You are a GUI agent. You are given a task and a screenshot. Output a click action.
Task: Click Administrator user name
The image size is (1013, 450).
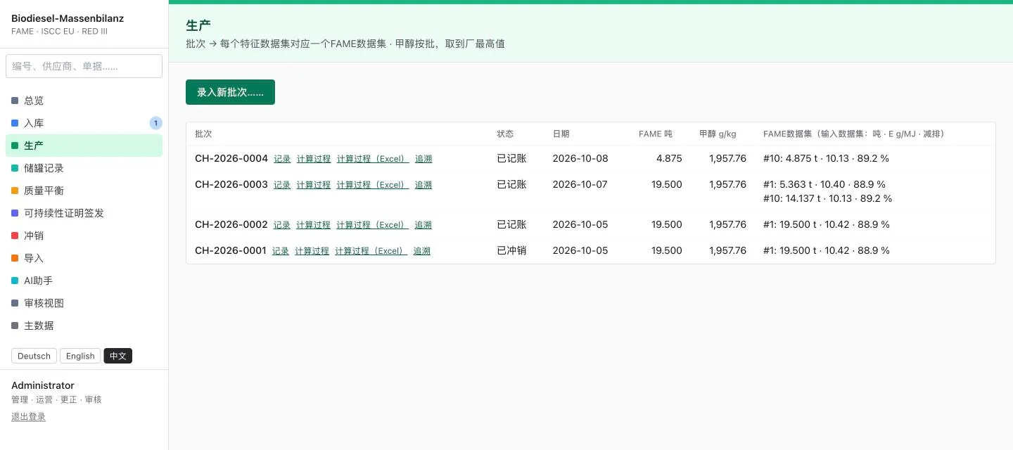43,385
